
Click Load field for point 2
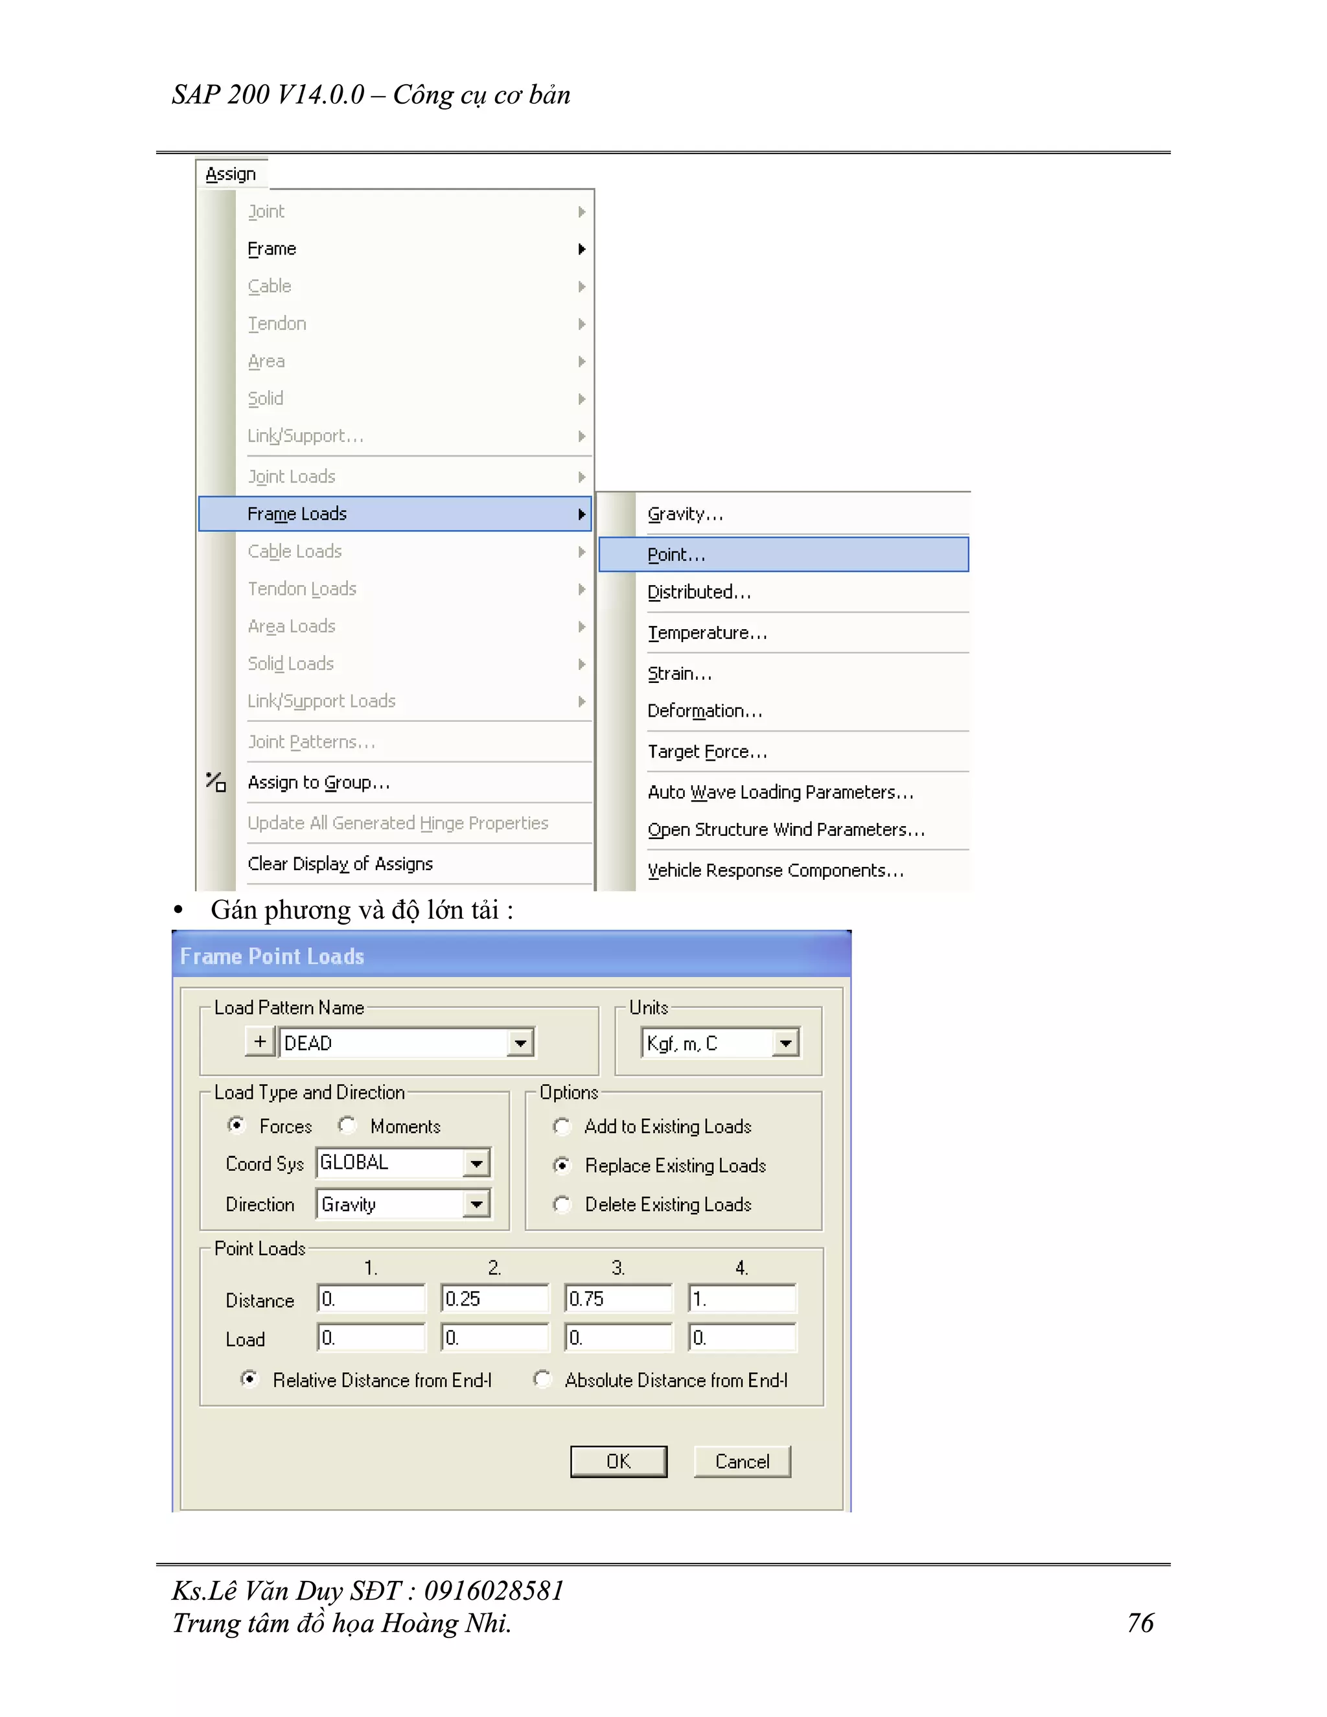coord(494,1337)
